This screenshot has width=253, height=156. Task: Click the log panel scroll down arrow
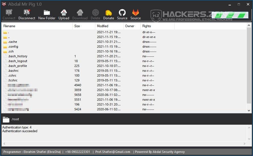pyautogui.click(x=249, y=139)
